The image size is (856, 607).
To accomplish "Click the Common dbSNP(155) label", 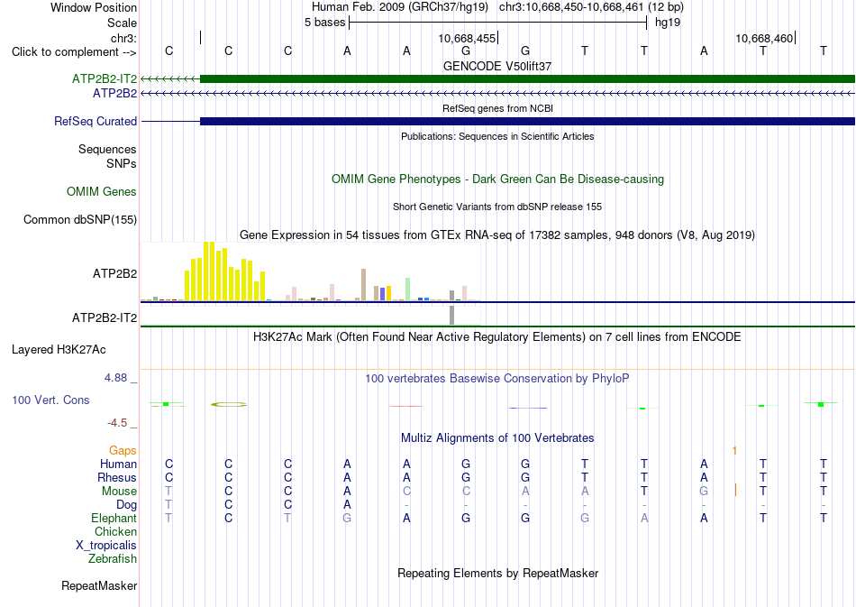I will (x=80, y=220).
